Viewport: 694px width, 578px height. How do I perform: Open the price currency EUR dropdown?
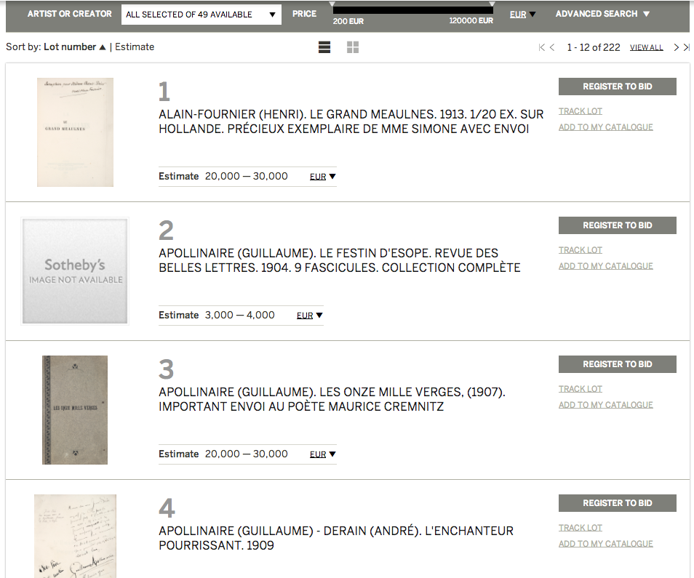coord(523,14)
